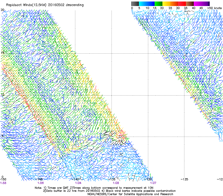Click the latitude label 15
223x196 pixels.
[2, 53]
